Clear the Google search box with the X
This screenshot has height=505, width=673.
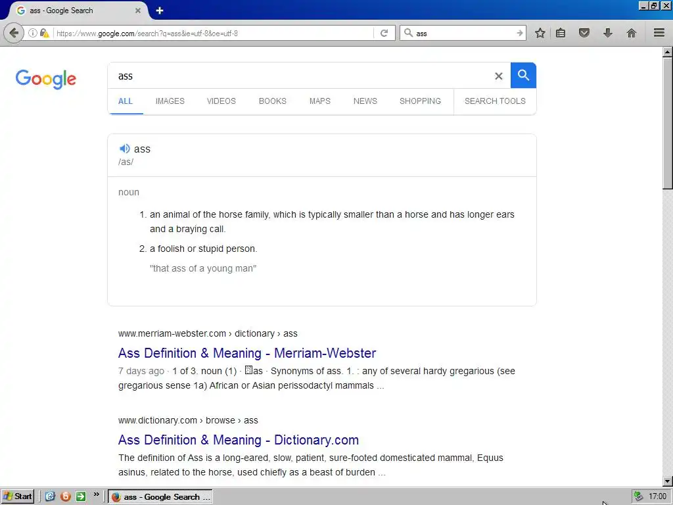[498, 76]
